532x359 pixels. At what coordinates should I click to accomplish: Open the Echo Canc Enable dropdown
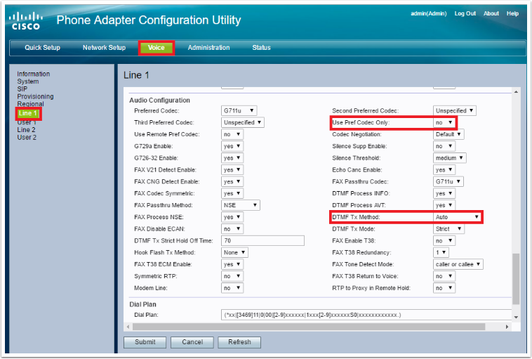click(444, 170)
